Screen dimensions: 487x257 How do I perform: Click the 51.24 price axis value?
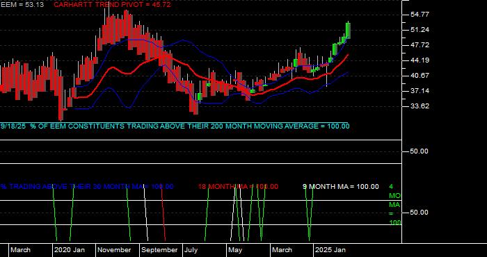pyautogui.click(x=420, y=30)
